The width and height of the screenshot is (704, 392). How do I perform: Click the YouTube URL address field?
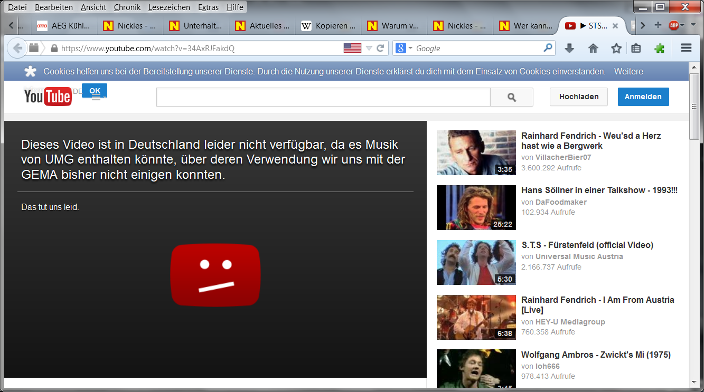click(x=198, y=48)
